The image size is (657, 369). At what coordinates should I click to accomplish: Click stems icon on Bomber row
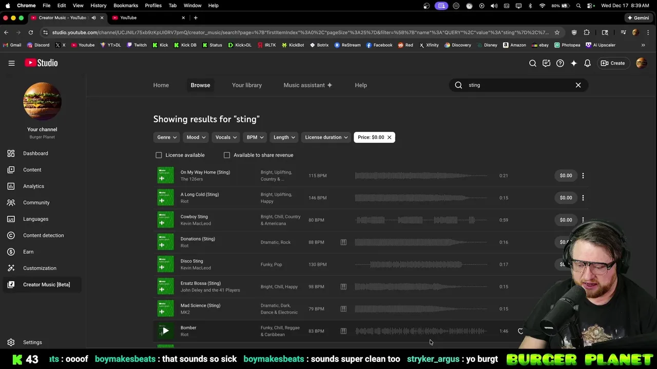tap(343, 331)
